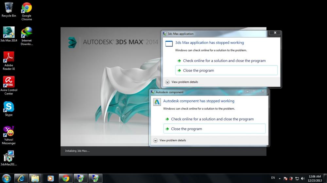The height and width of the screenshot is (183, 327).
Task: Close the 3ds Max application dialog window
Action: [x=275, y=33]
